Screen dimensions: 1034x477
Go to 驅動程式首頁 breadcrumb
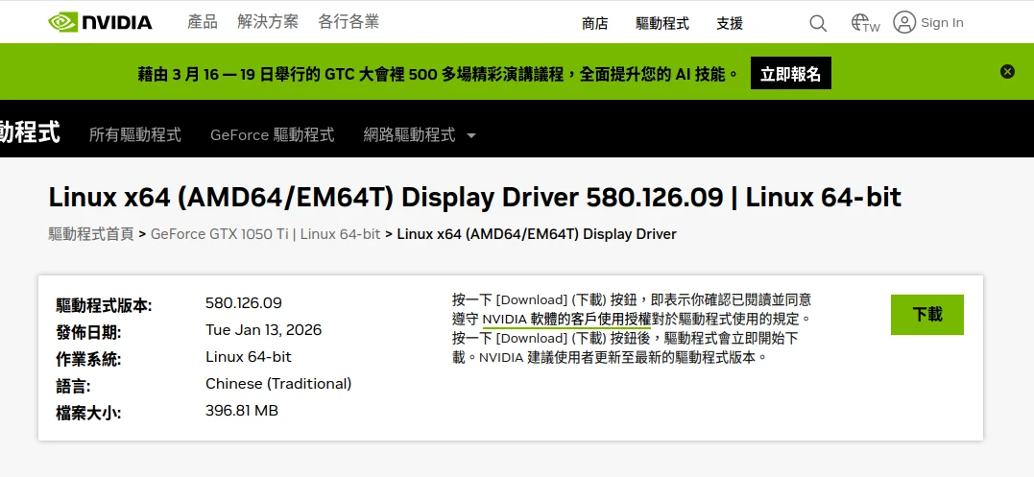[91, 233]
